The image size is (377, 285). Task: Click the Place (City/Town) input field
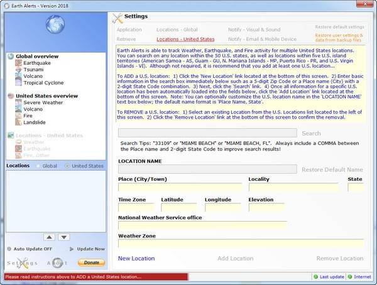(180, 187)
